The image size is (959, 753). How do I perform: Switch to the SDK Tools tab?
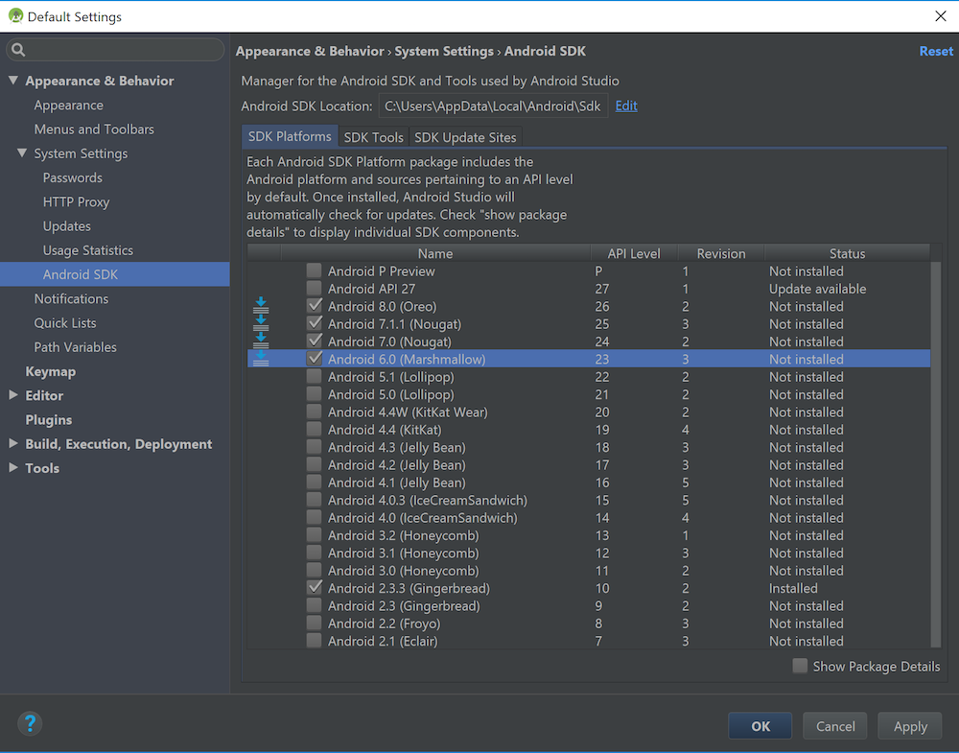pos(373,137)
